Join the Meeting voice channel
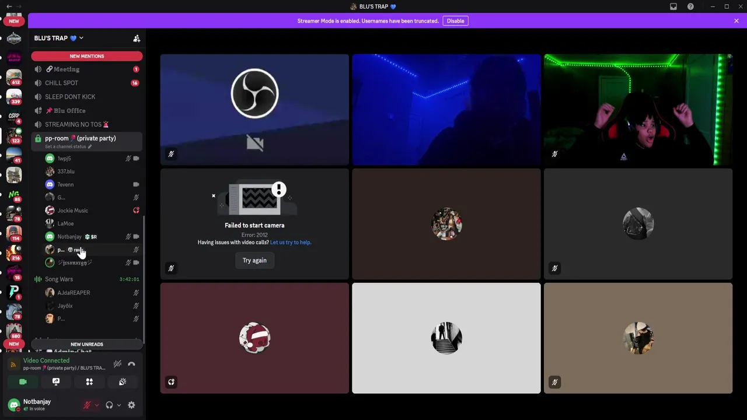747x420 pixels. tap(86, 69)
